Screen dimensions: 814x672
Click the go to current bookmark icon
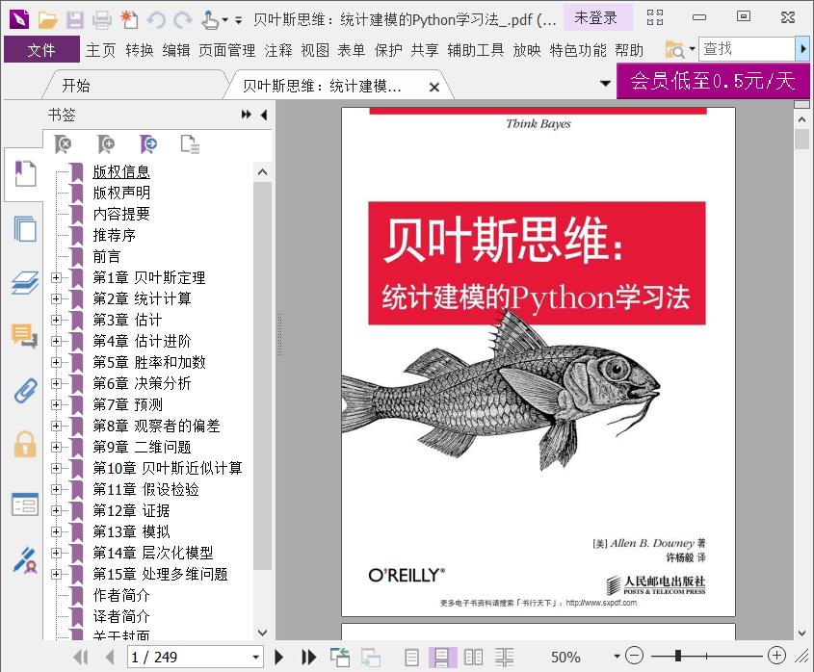(148, 144)
